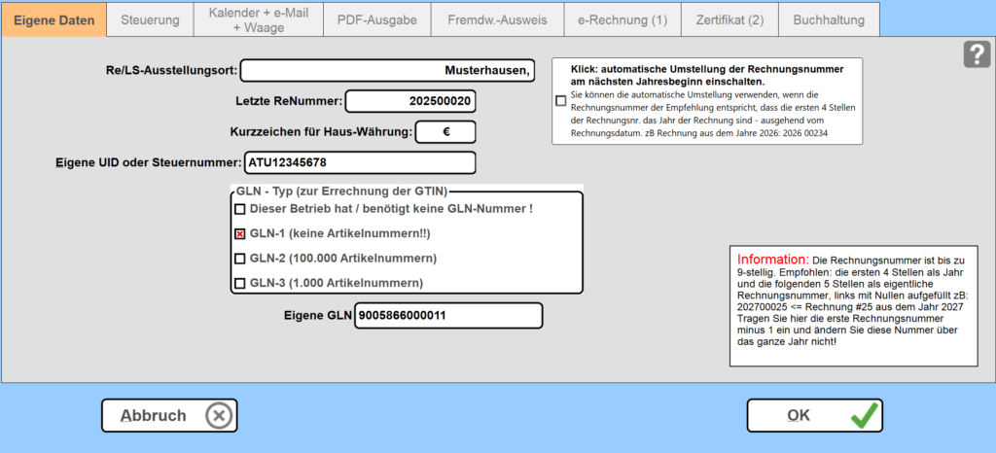The width and height of the screenshot is (996, 453).
Task: Click the Eigene Daten tab
Action: [53, 19]
